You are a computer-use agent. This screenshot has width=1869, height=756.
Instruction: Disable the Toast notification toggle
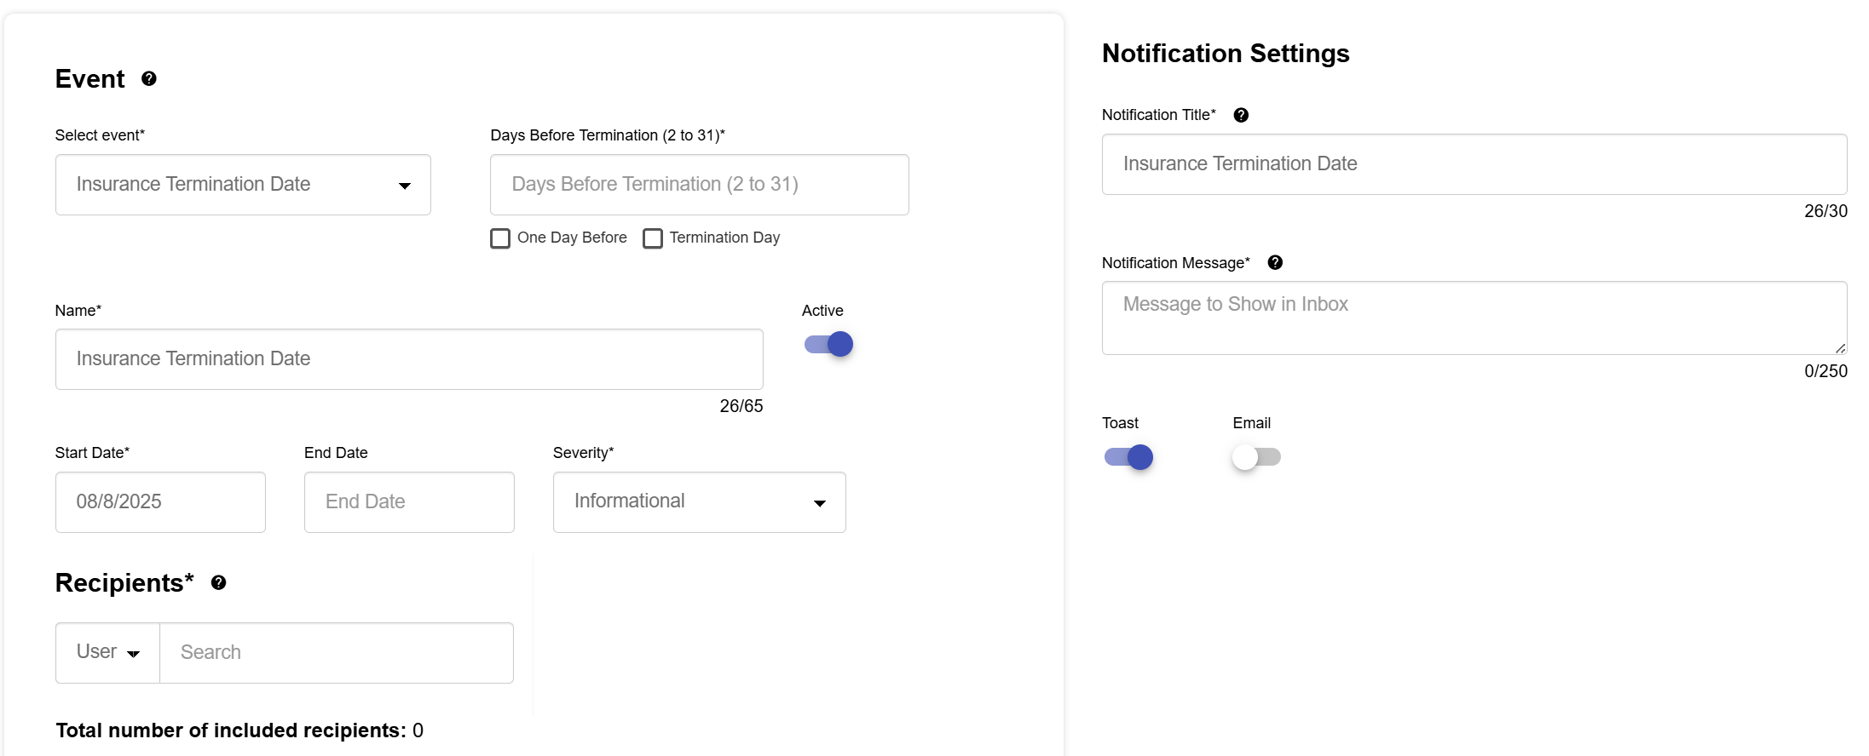click(x=1128, y=458)
